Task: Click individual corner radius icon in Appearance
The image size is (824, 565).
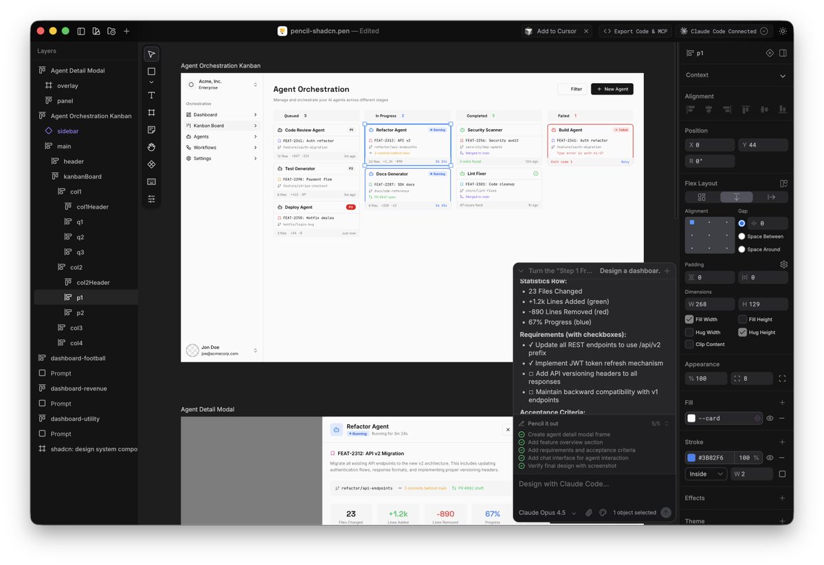Action: point(782,378)
